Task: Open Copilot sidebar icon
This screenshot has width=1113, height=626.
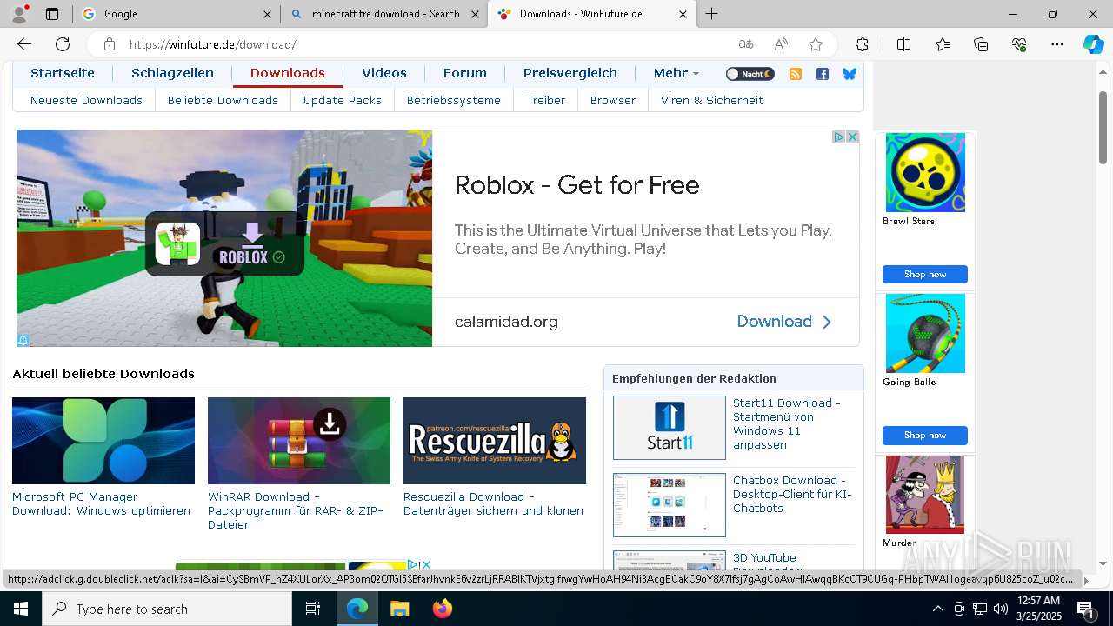Action: pos(1094,44)
